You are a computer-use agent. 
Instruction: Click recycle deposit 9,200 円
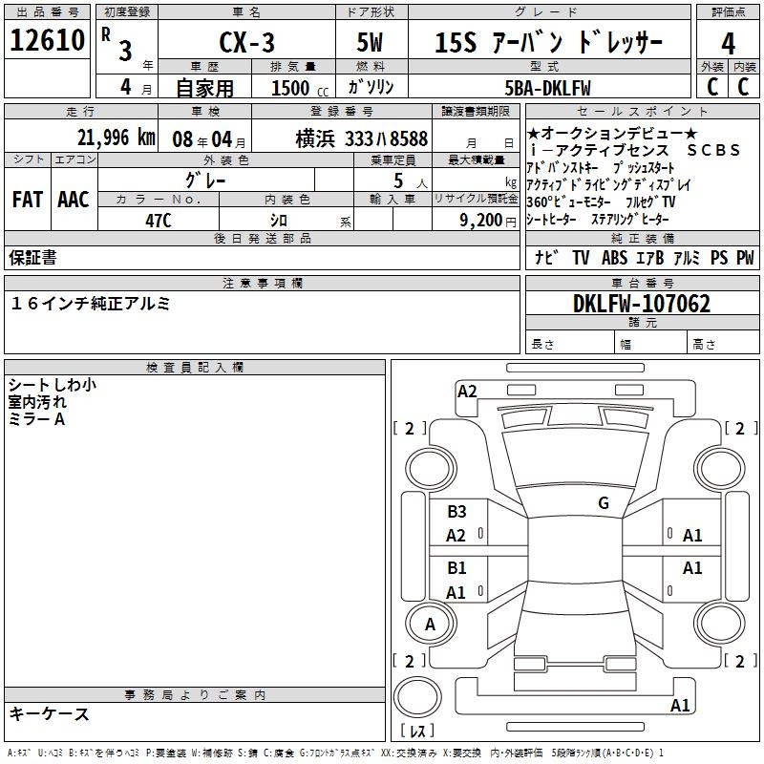pos(488,221)
